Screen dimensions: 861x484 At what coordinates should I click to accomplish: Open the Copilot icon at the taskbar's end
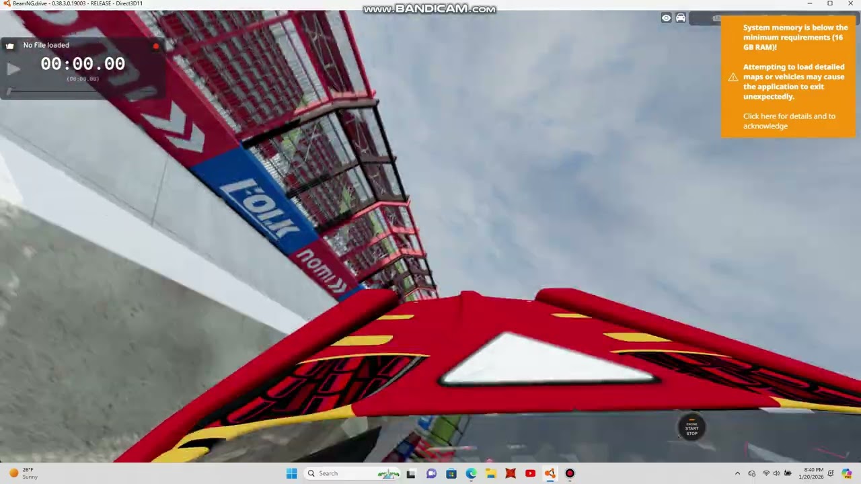tap(848, 473)
